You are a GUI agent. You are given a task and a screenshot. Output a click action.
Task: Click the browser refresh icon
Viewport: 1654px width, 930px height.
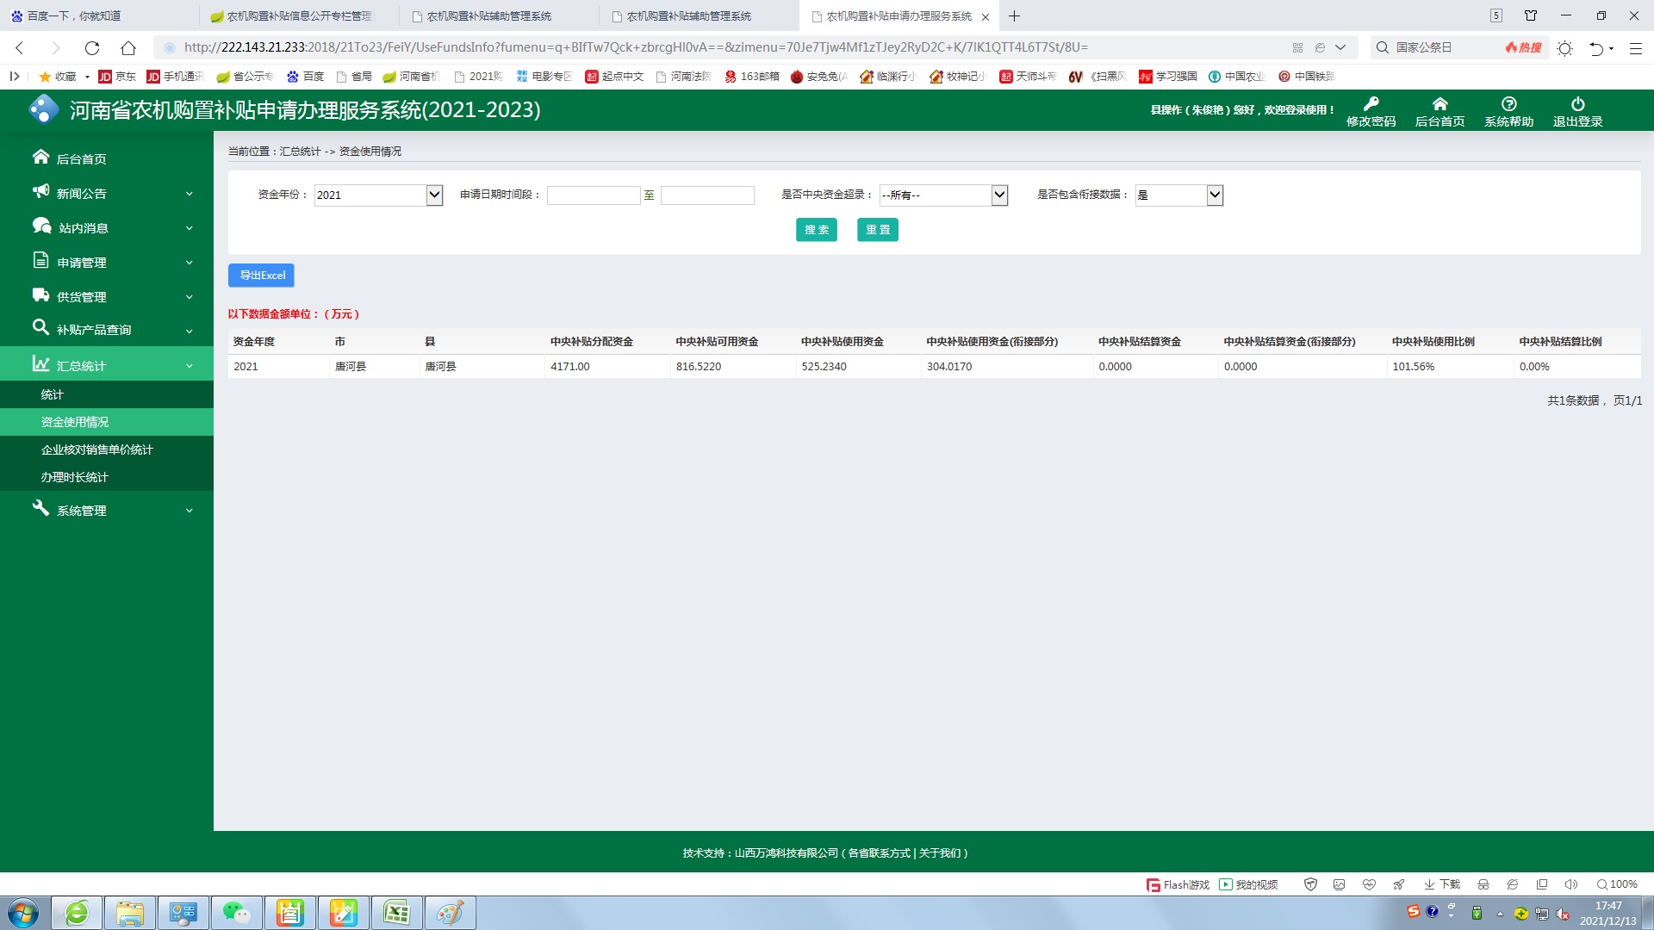click(x=92, y=48)
